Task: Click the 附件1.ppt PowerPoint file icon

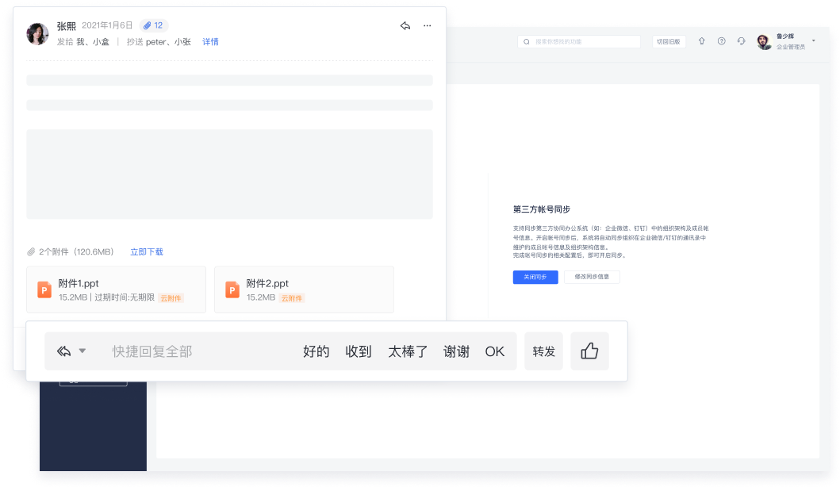Action: click(44, 290)
